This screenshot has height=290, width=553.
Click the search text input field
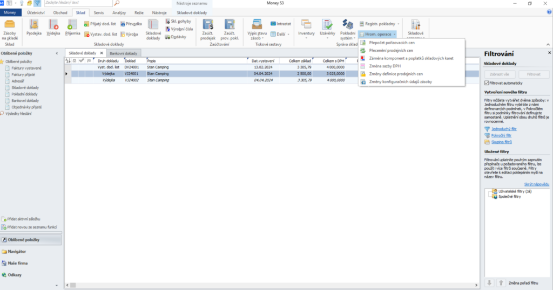(89, 3)
